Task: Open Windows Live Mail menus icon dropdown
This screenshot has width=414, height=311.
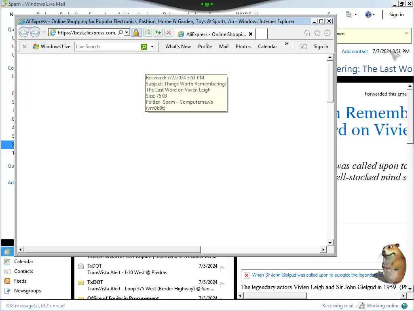Action: 351,15
